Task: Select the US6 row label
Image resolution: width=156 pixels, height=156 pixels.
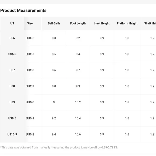Action: click(x=12, y=38)
